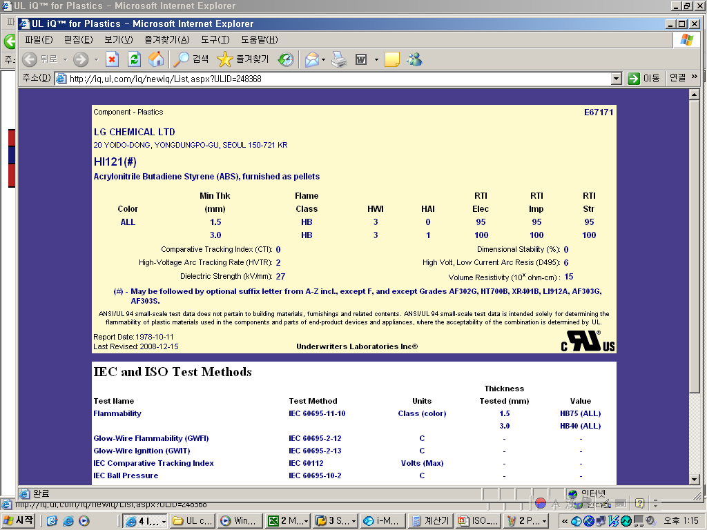The width and height of the screenshot is (707, 530).
Task: Open the 편집(E) menu
Action: coord(79,39)
